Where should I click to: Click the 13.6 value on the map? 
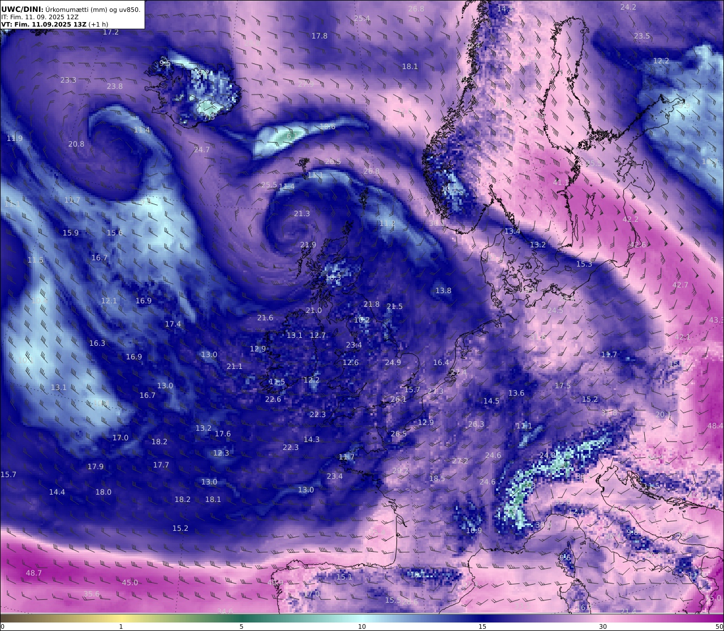click(x=516, y=393)
